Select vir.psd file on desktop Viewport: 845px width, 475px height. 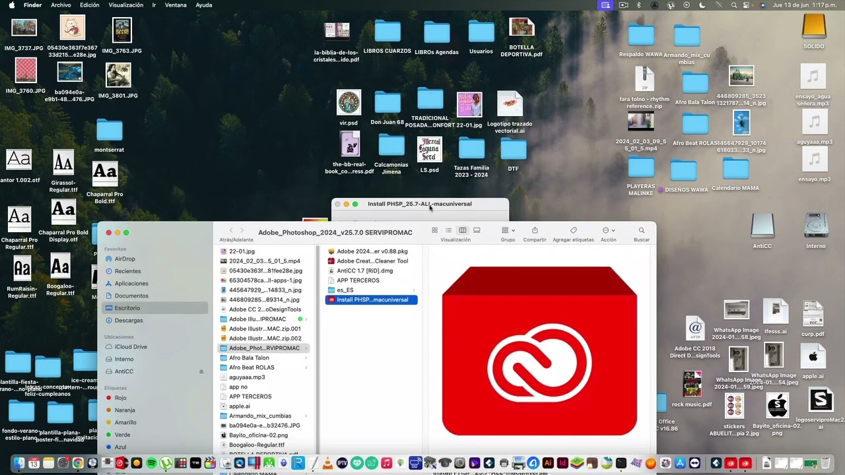pyautogui.click(x=349, y=108)
